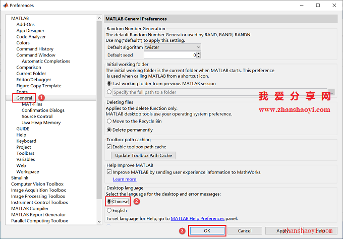
Task: Toggle Enable toolbox path cache checkbox
Action: pyautogui.click(x=109, y=147)
